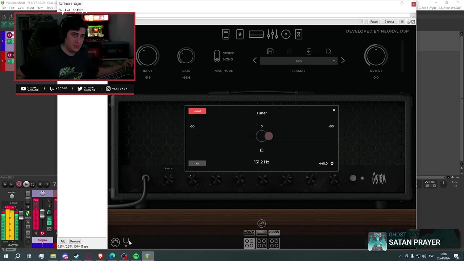This screenshot has height=261, width=464.
Task: Open the Edit menu in REAPER
Action: 12,8
